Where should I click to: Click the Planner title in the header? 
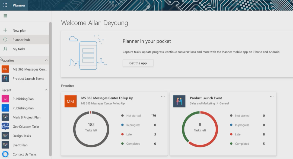[x=19, y=5]
